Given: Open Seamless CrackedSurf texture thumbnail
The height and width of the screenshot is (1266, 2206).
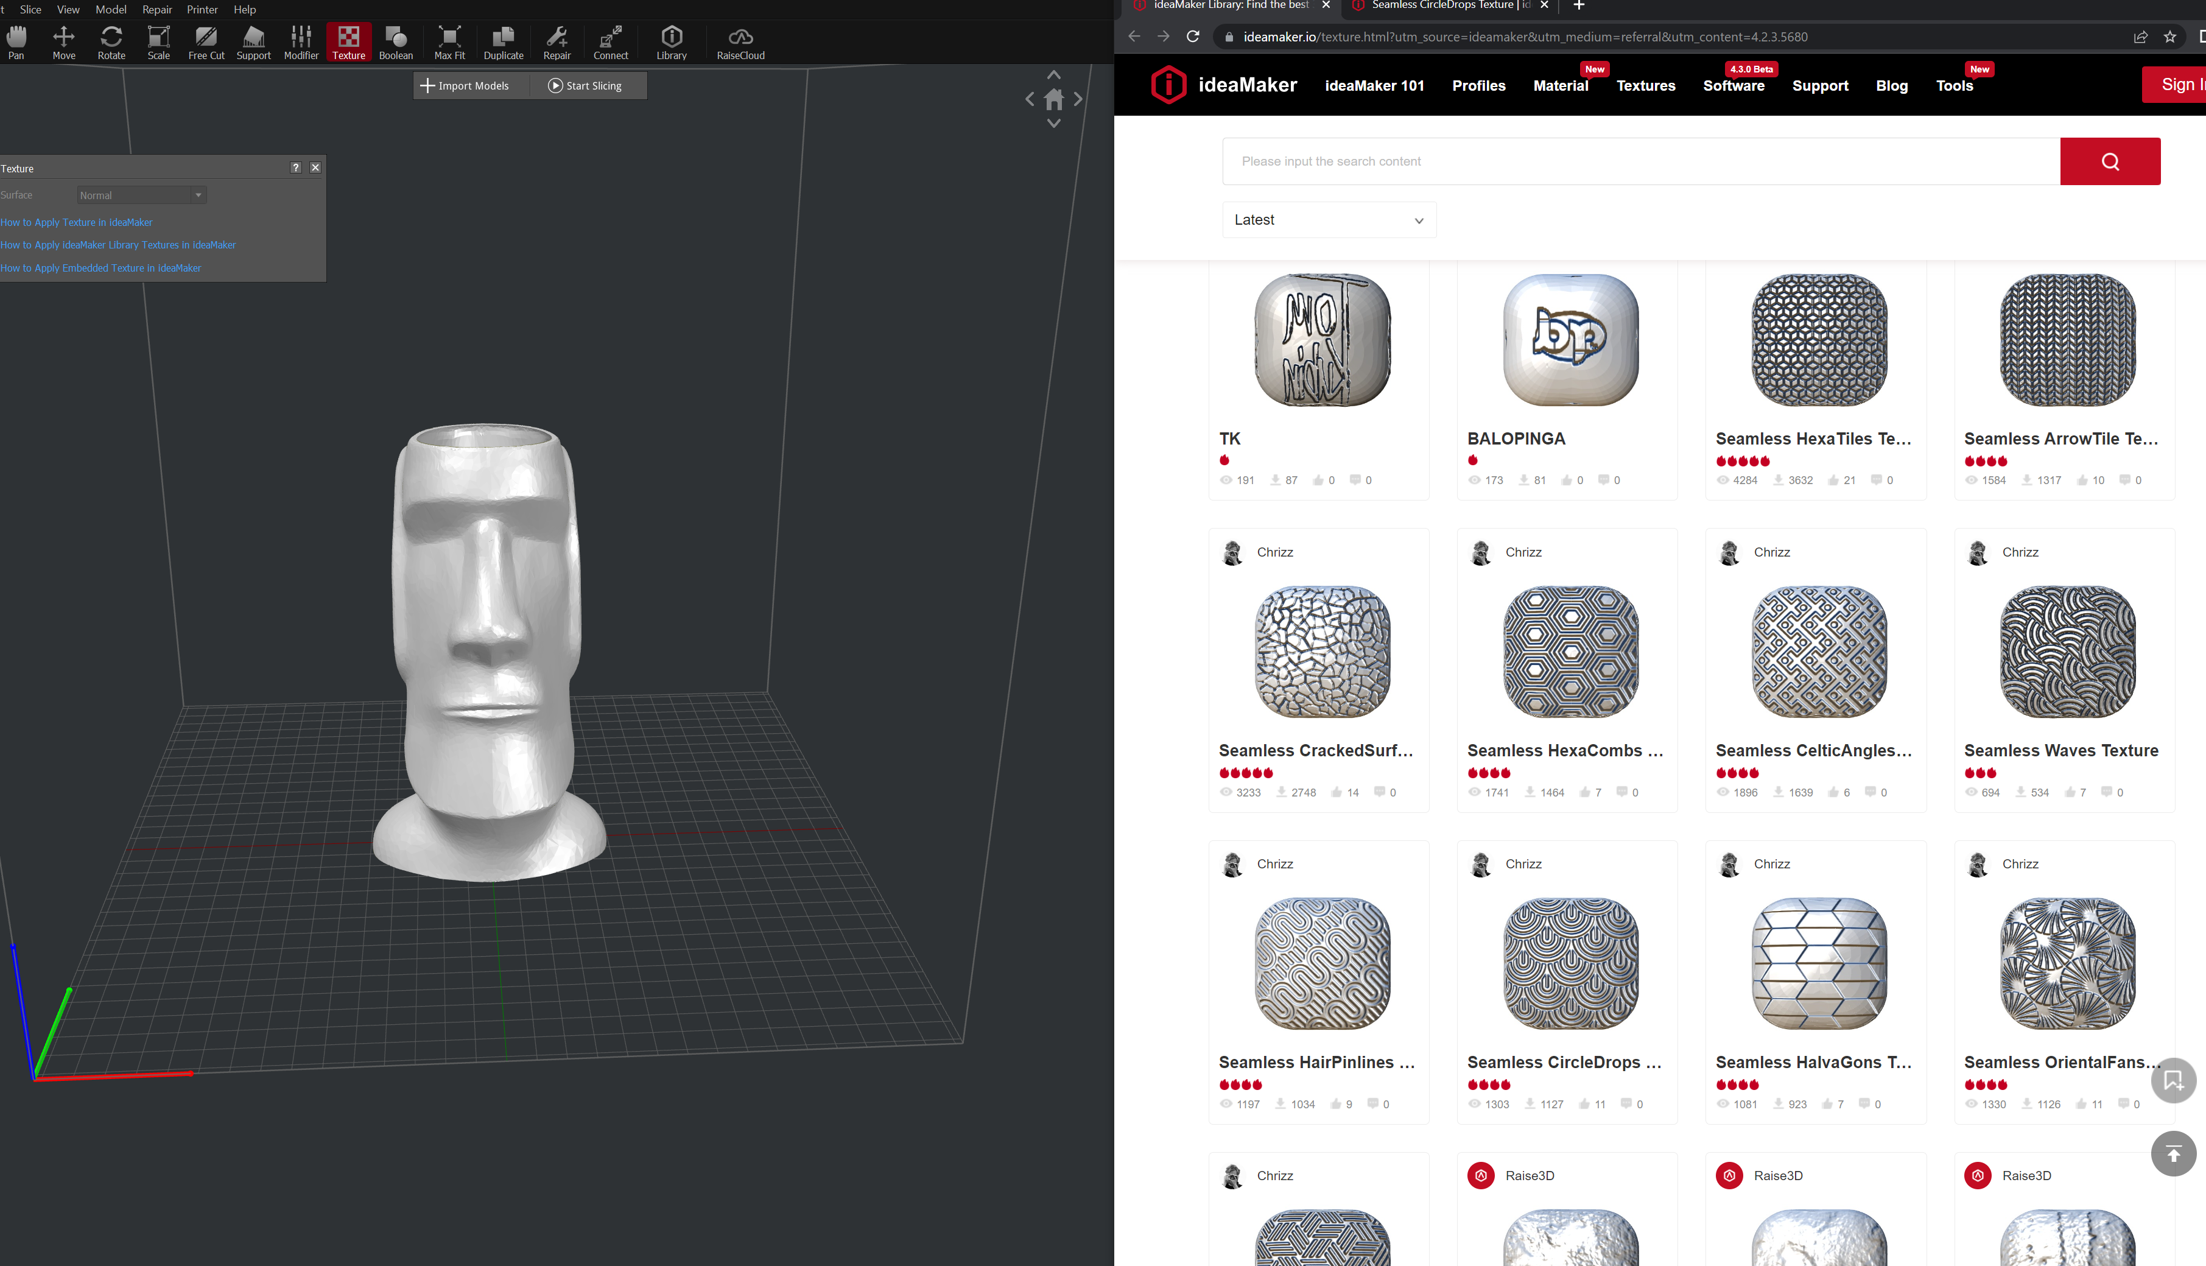Looking at the screenshot, I should point(1322,651).
